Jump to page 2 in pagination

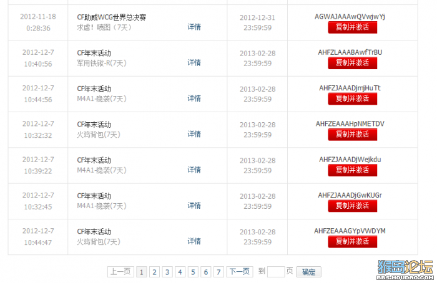(x=154, y=272)
